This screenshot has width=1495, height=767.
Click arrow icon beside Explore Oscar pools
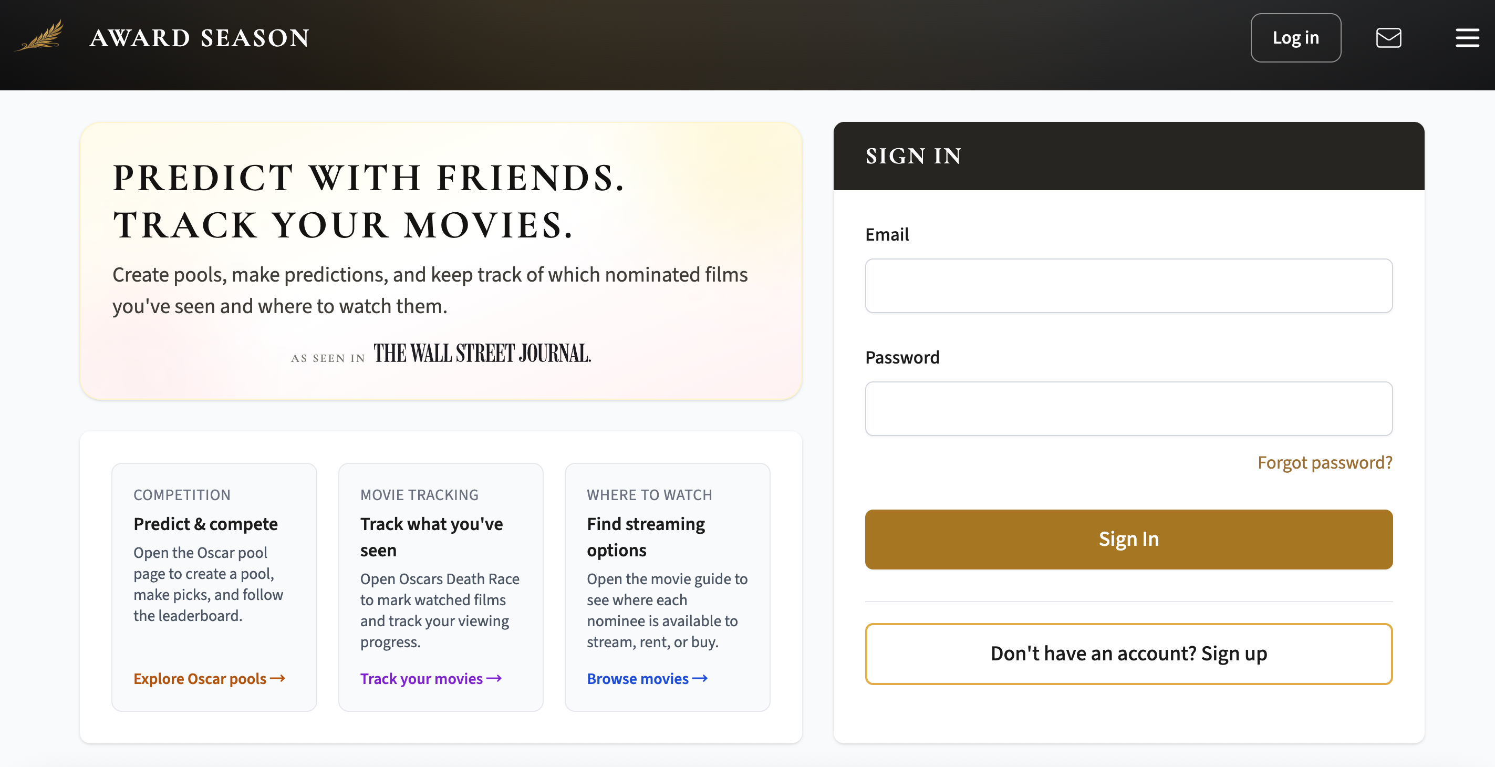click(x=278, y=678)
